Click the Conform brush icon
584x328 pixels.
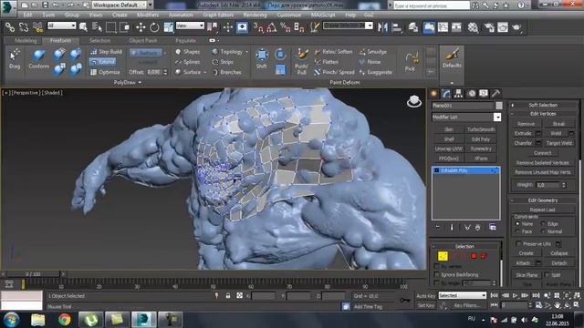pos(38,58)
